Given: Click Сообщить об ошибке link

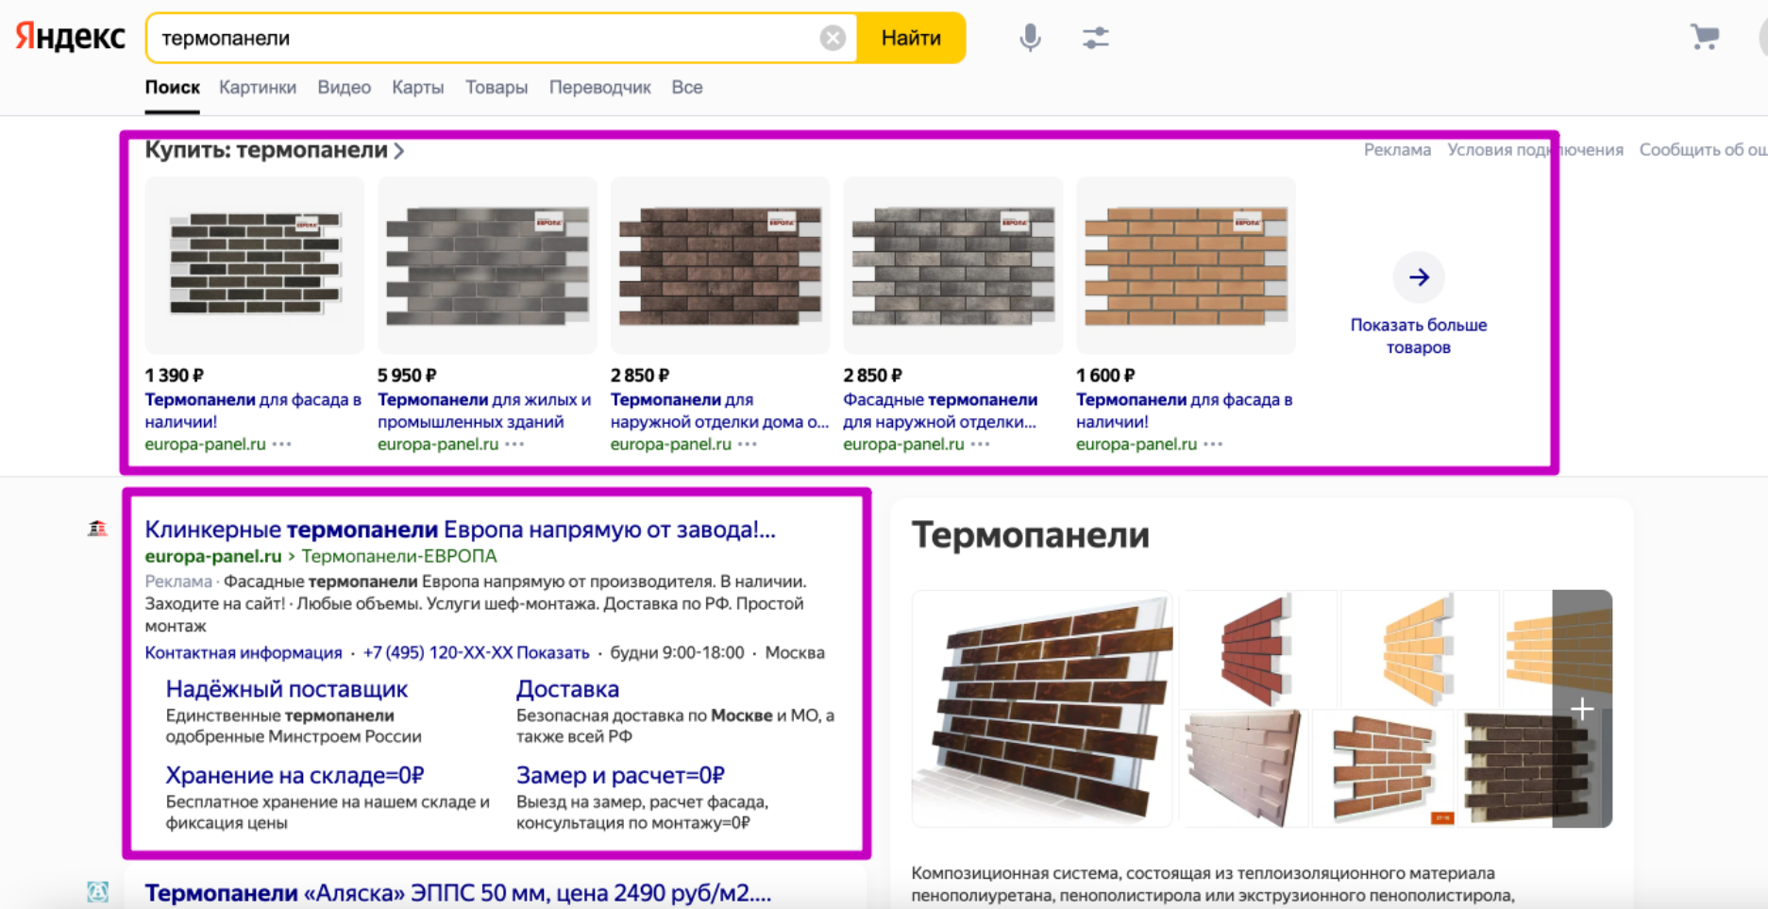Looking at the screenshot, I should coord(1703,150).
